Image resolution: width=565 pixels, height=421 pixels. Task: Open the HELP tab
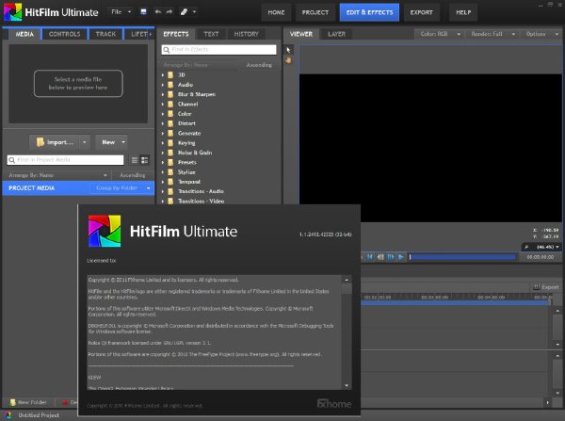(x=463, y=12)
